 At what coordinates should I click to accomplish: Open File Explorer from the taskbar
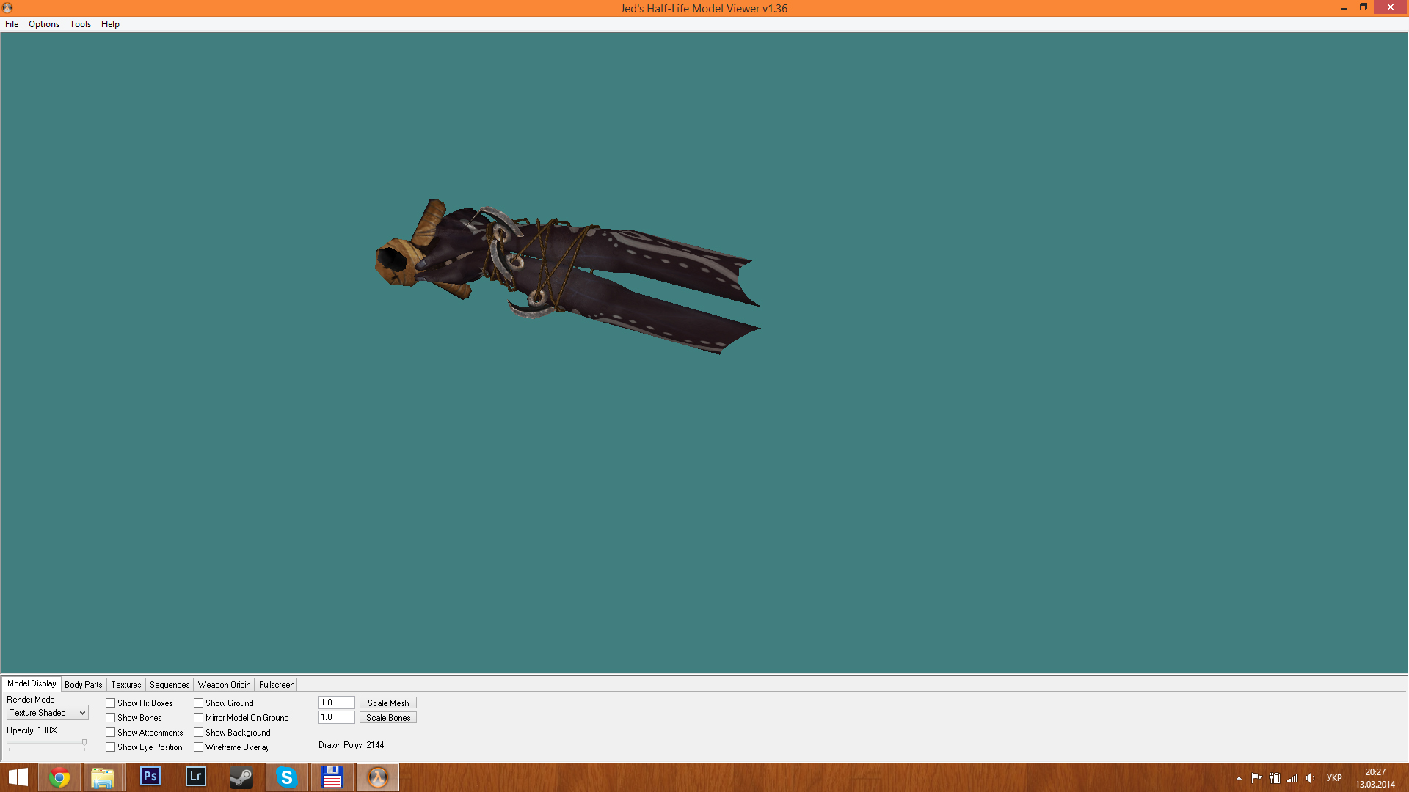[103, 777]
